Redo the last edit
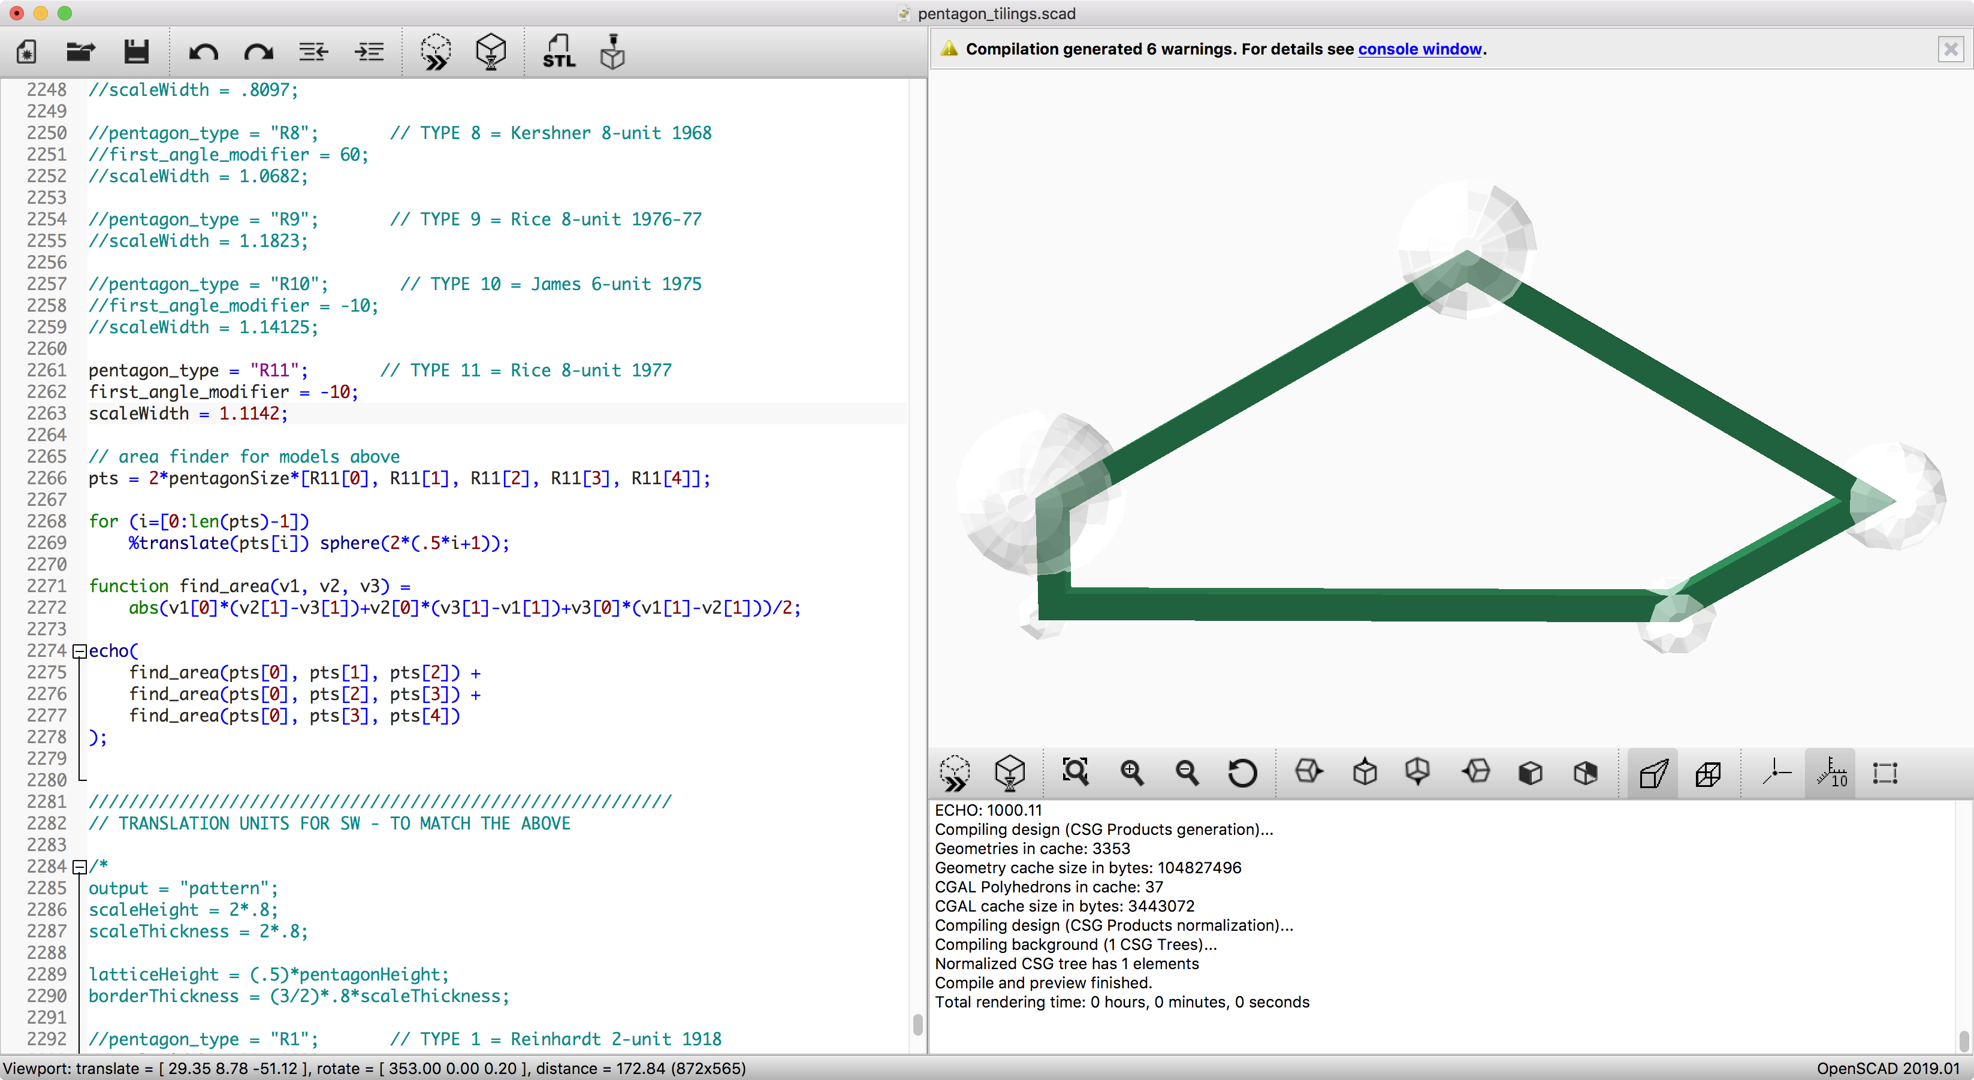 click(258, 52)
